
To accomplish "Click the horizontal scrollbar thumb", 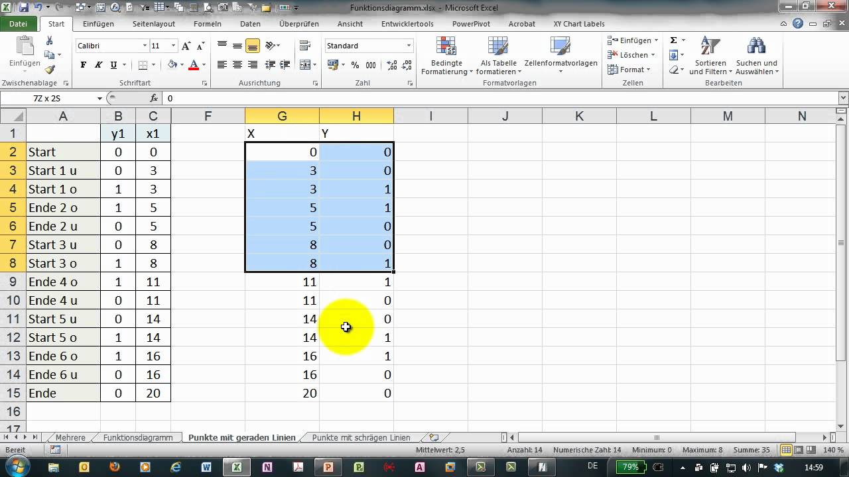I will pos(657,438).
